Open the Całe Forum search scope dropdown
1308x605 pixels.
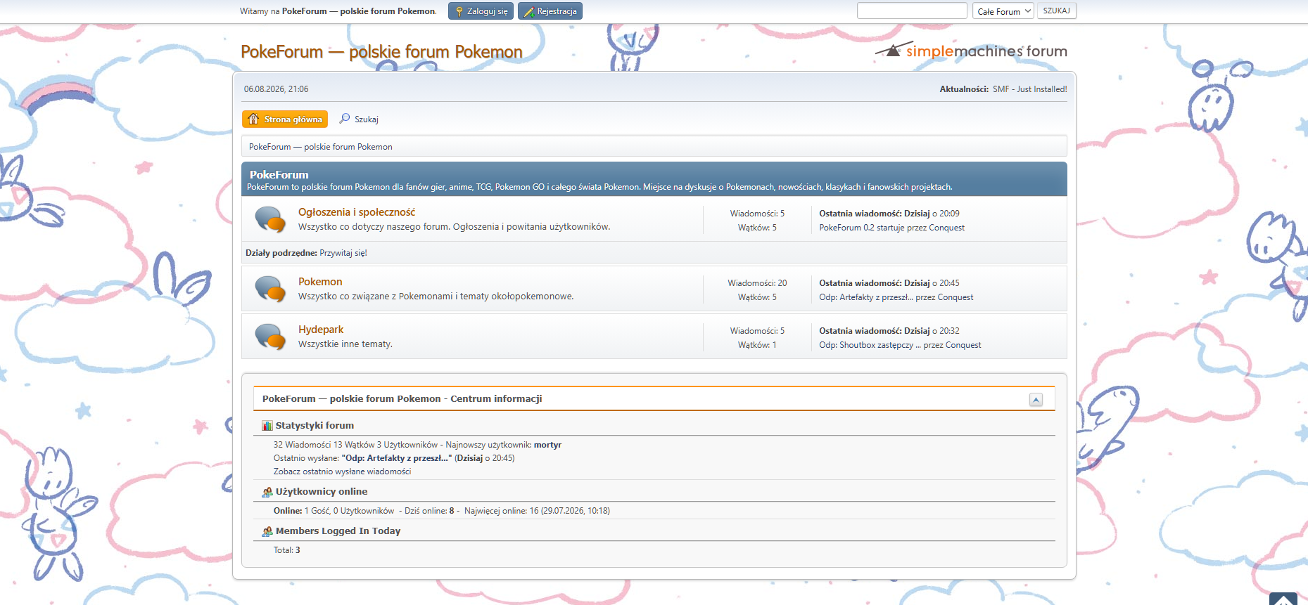click(1003, 11)
